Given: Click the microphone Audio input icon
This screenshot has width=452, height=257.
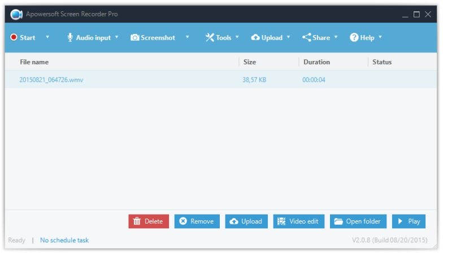Looking at the screenshot, I should pyautogui.click(x=69, y=37).
